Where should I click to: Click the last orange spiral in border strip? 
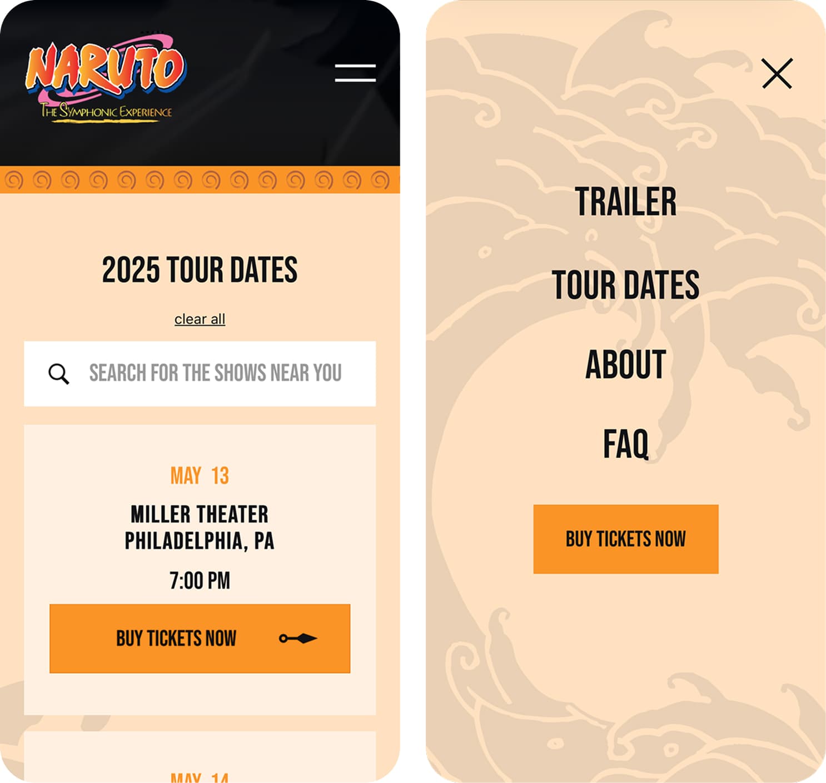(380, 180)
